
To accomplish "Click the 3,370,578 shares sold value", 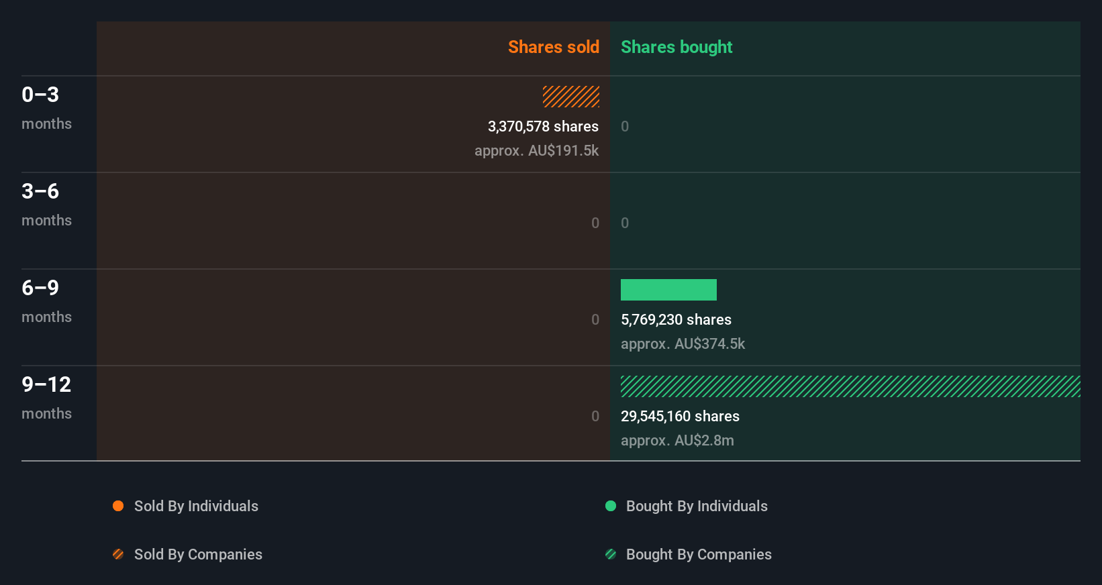I will pyautogui.click(x=543, y=126).
